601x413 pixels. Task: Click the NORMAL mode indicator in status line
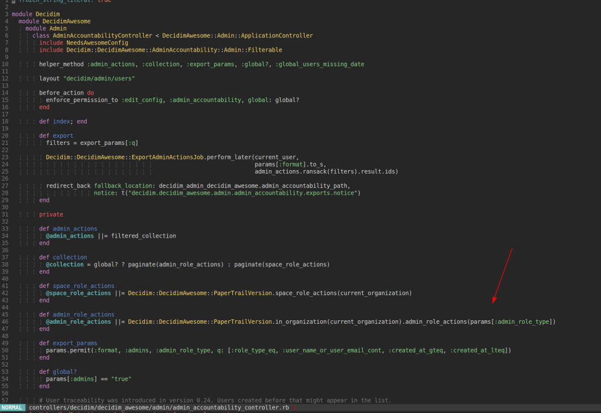[x=12, y=408]
